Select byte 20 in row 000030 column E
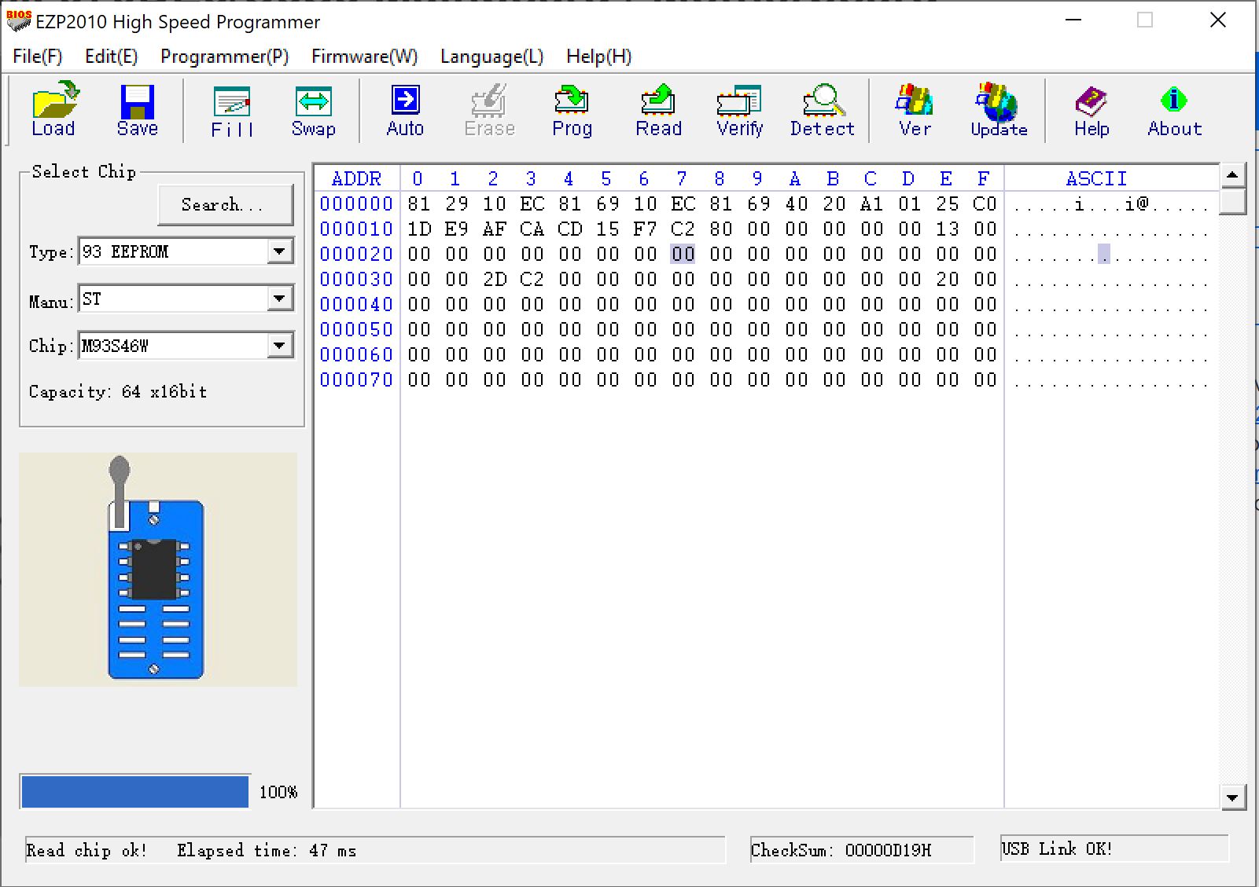 click(x=947, y=279)
